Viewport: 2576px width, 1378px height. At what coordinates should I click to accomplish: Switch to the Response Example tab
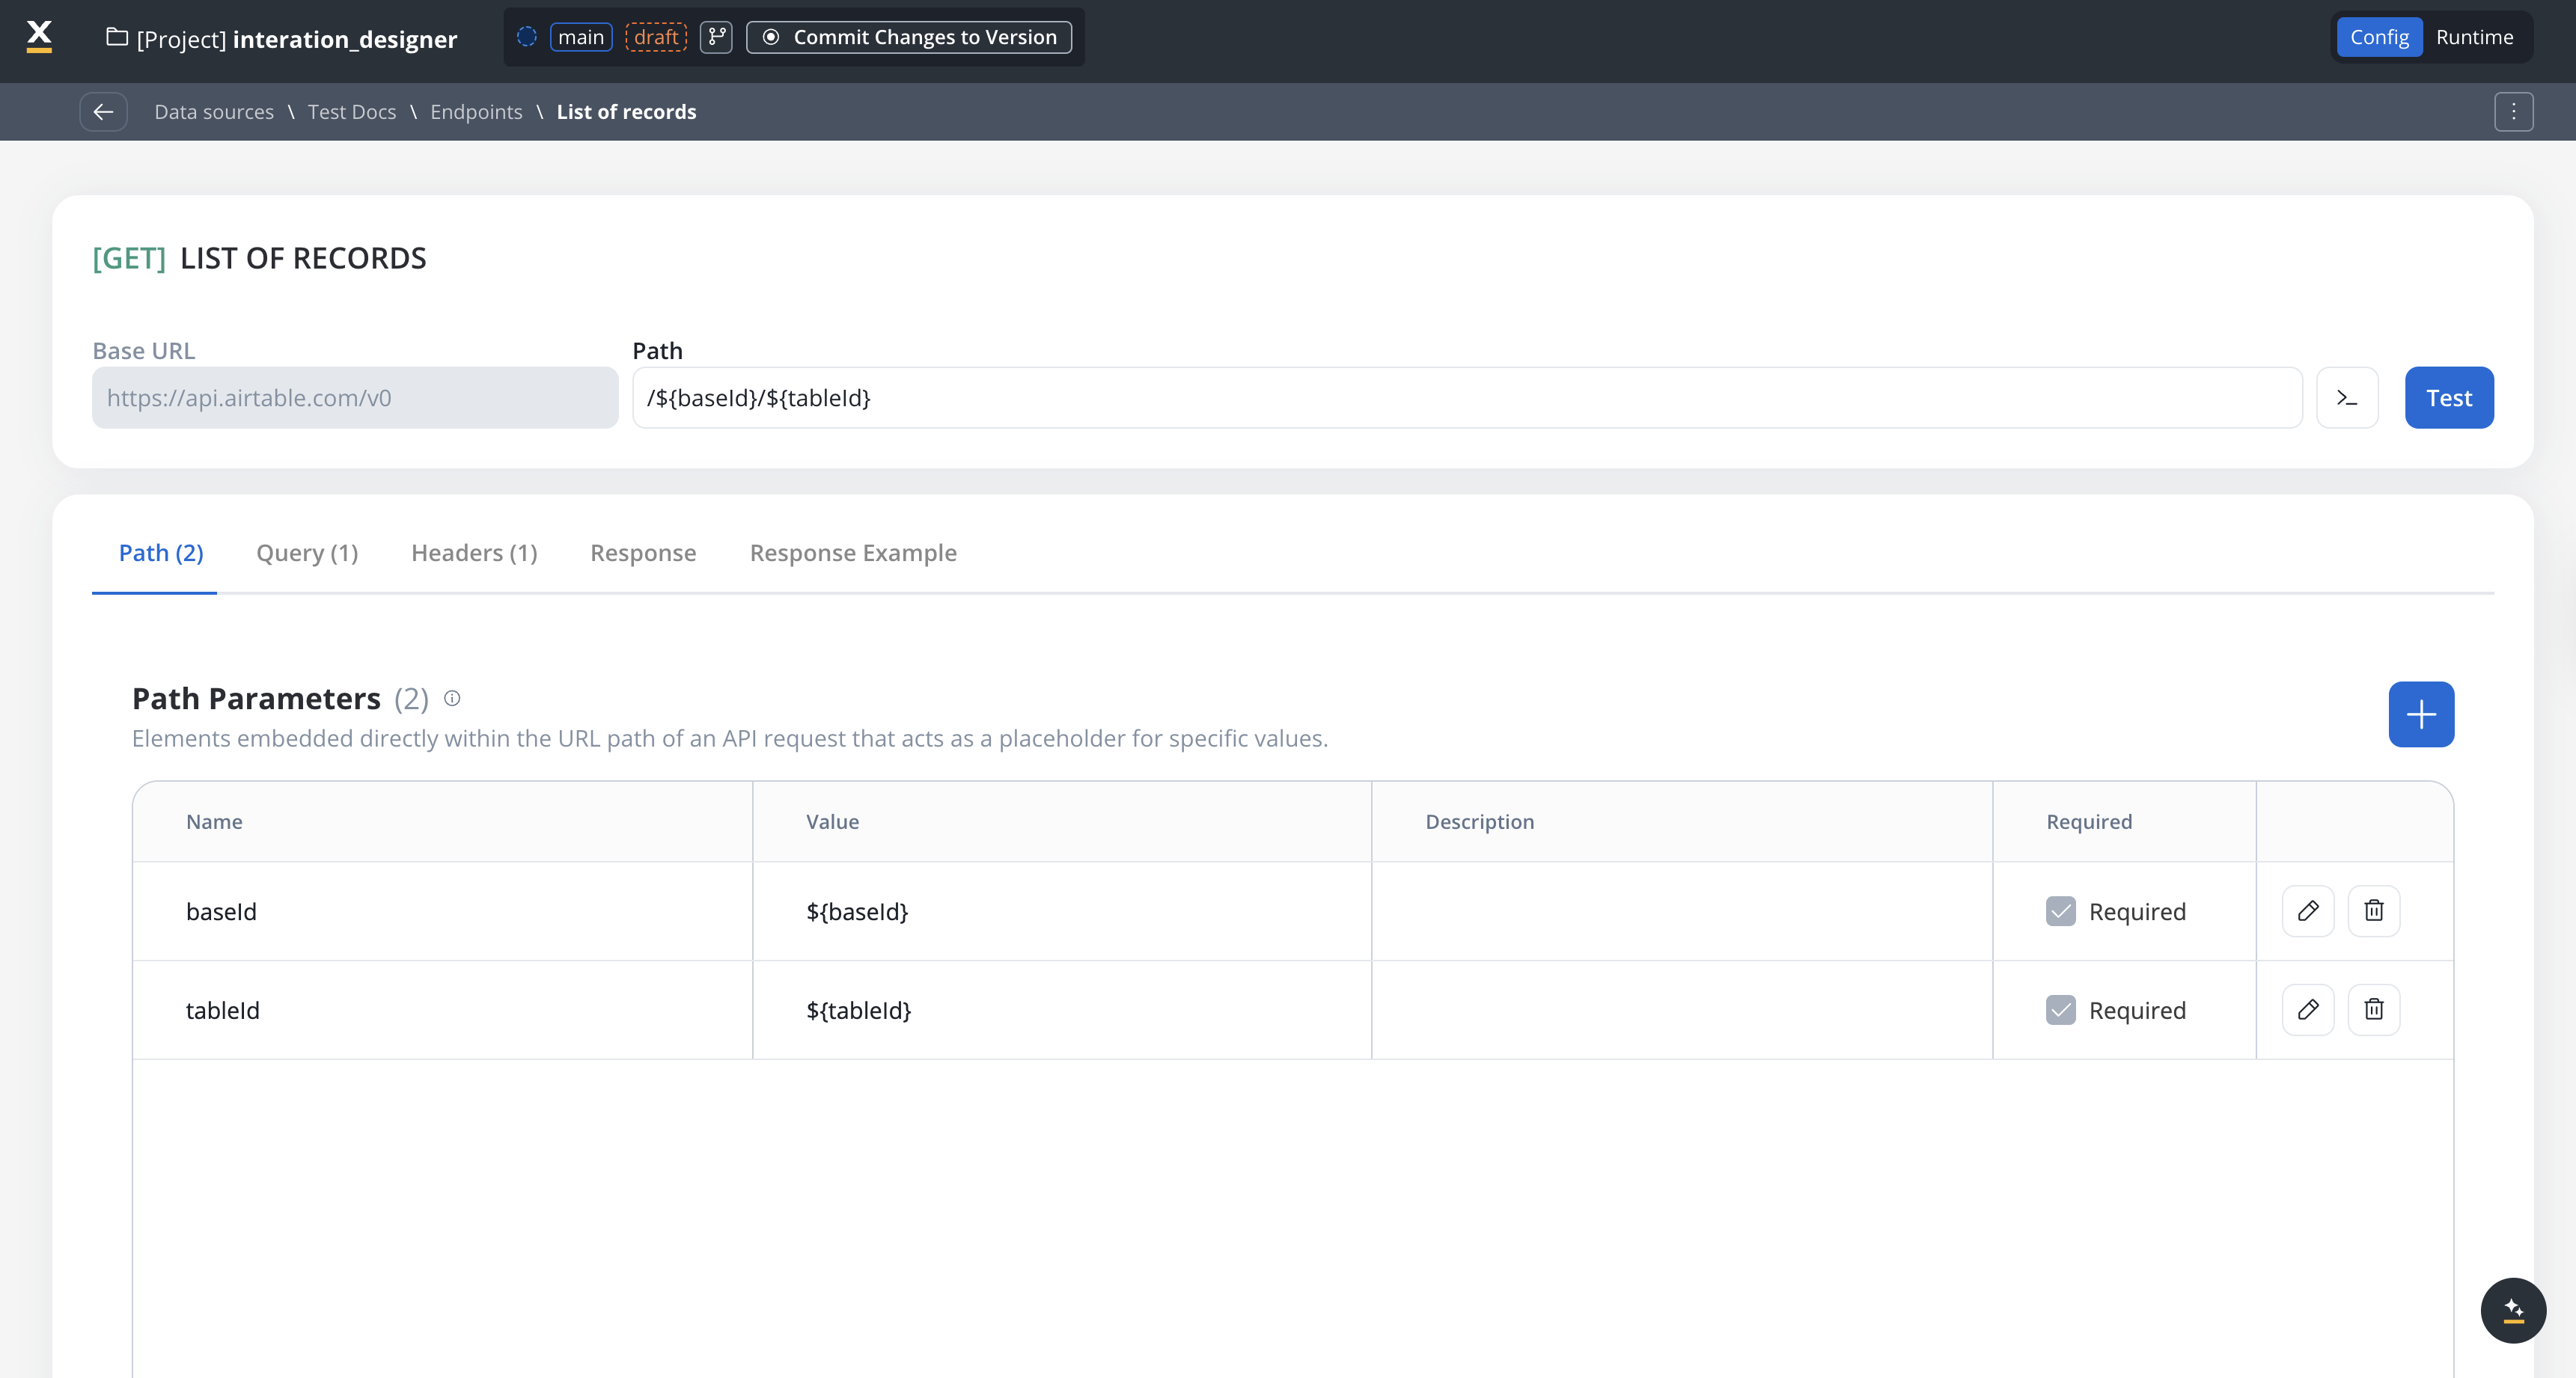852,553
